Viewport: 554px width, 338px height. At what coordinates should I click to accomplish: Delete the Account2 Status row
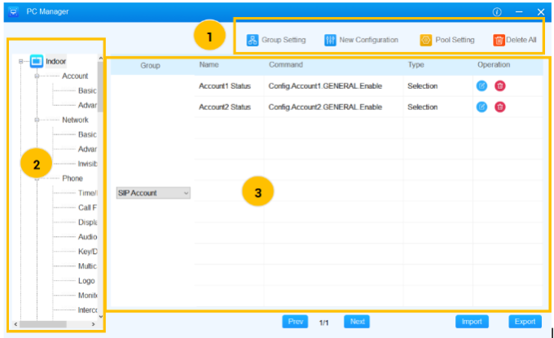coord(499,107)
